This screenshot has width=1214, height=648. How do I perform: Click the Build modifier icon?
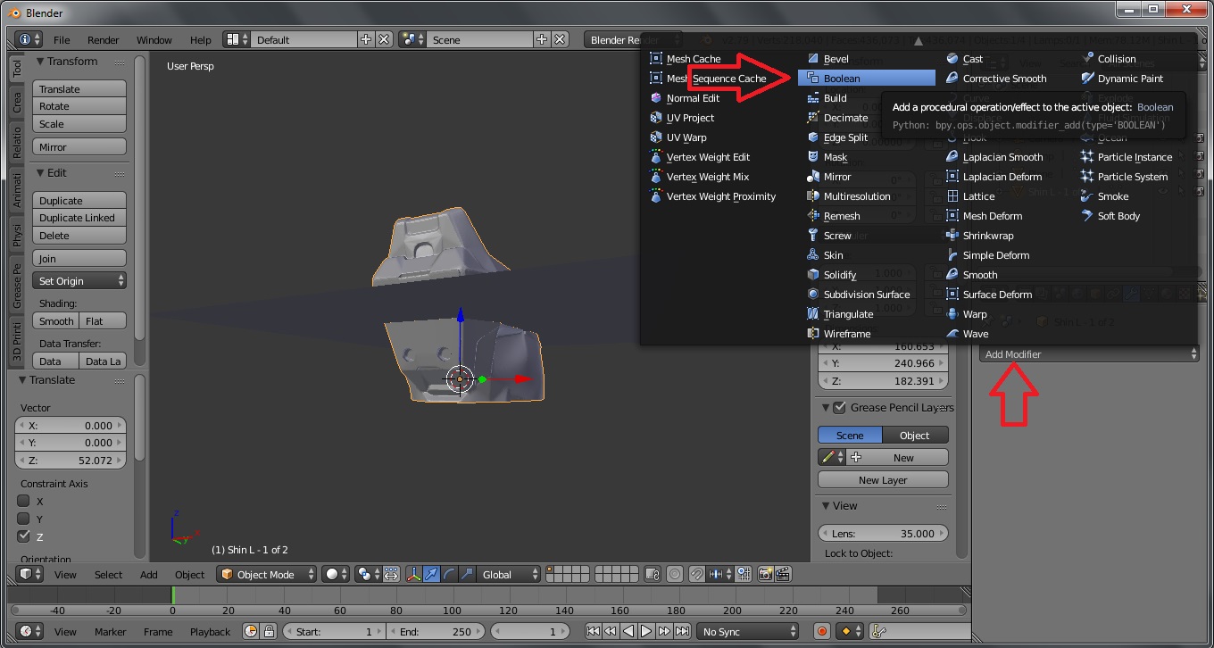(813, 98)
